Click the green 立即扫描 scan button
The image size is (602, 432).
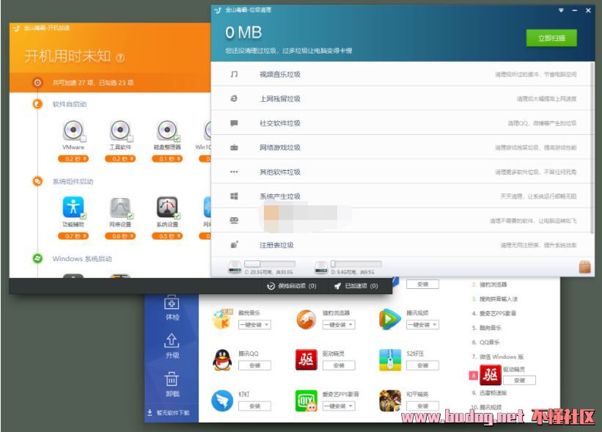[x=551, y=38]
